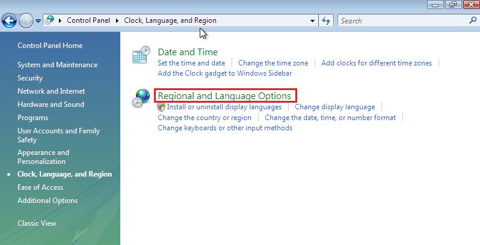
Task: Open Regional and Language Options
Action: click(224, 95)
